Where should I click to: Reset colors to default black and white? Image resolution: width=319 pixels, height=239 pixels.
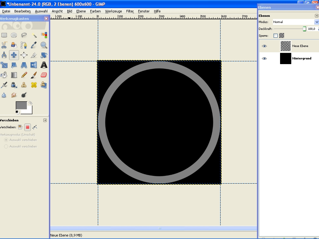click(x=17, y=112)
